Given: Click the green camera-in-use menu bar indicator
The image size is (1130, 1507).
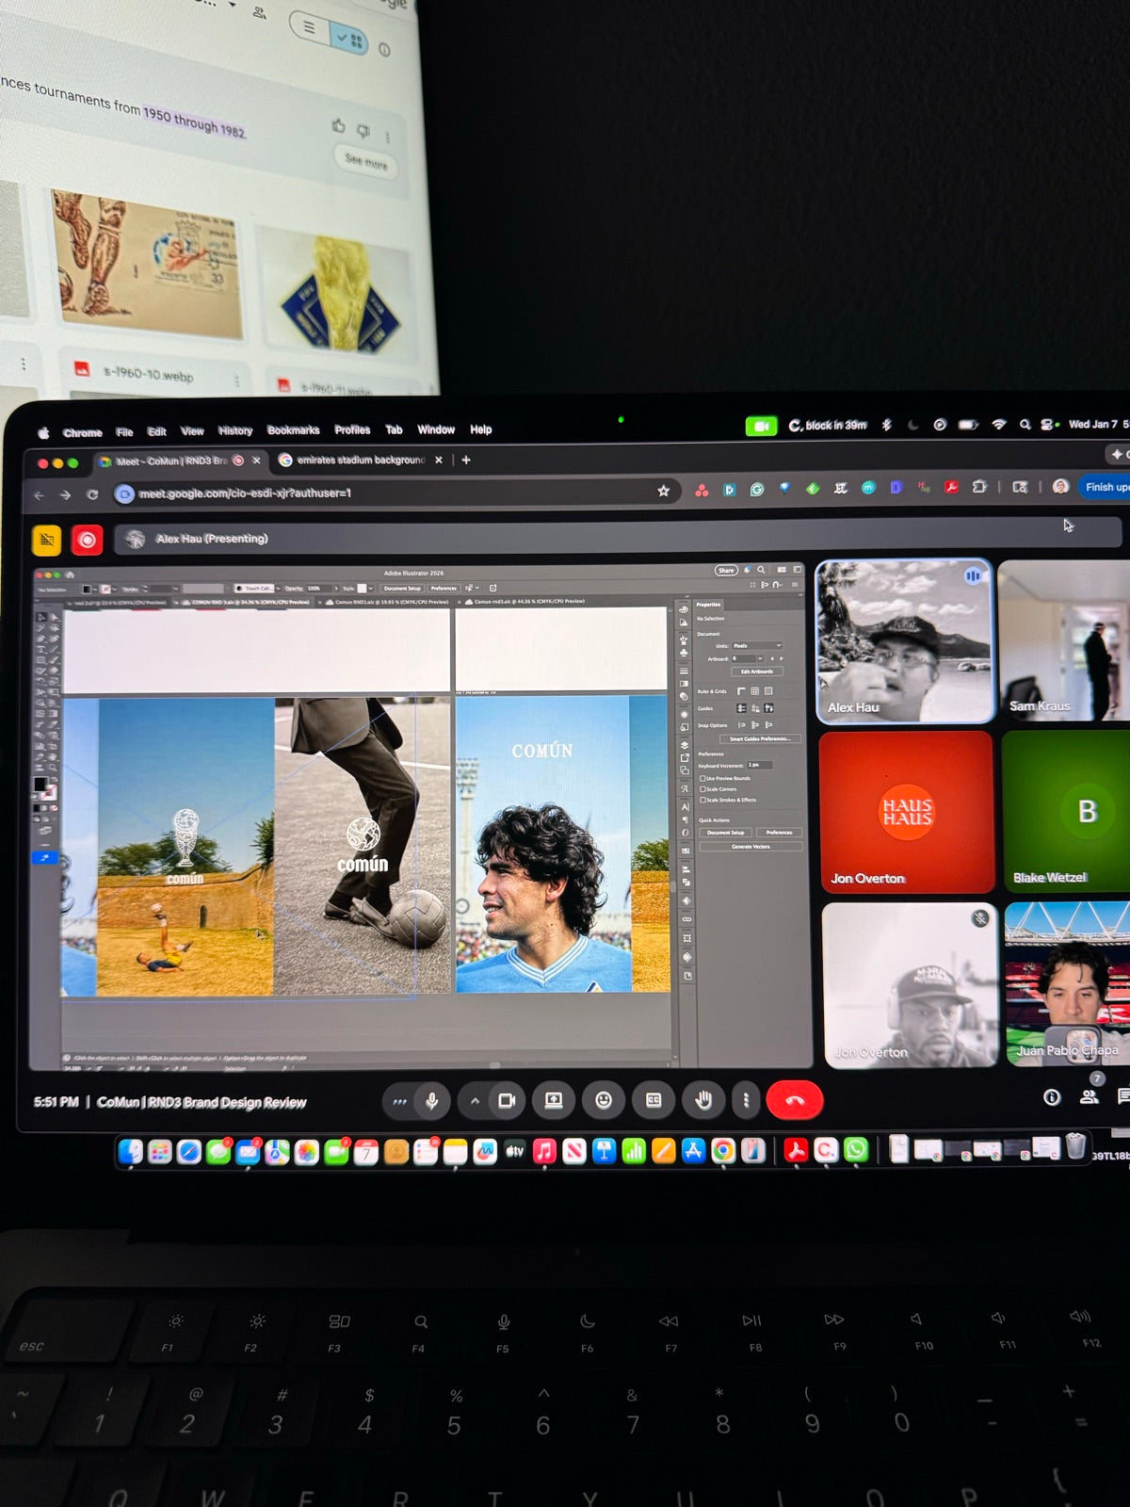Looking at the screenshot, I should pyautogui.click(x=761, y=427).
